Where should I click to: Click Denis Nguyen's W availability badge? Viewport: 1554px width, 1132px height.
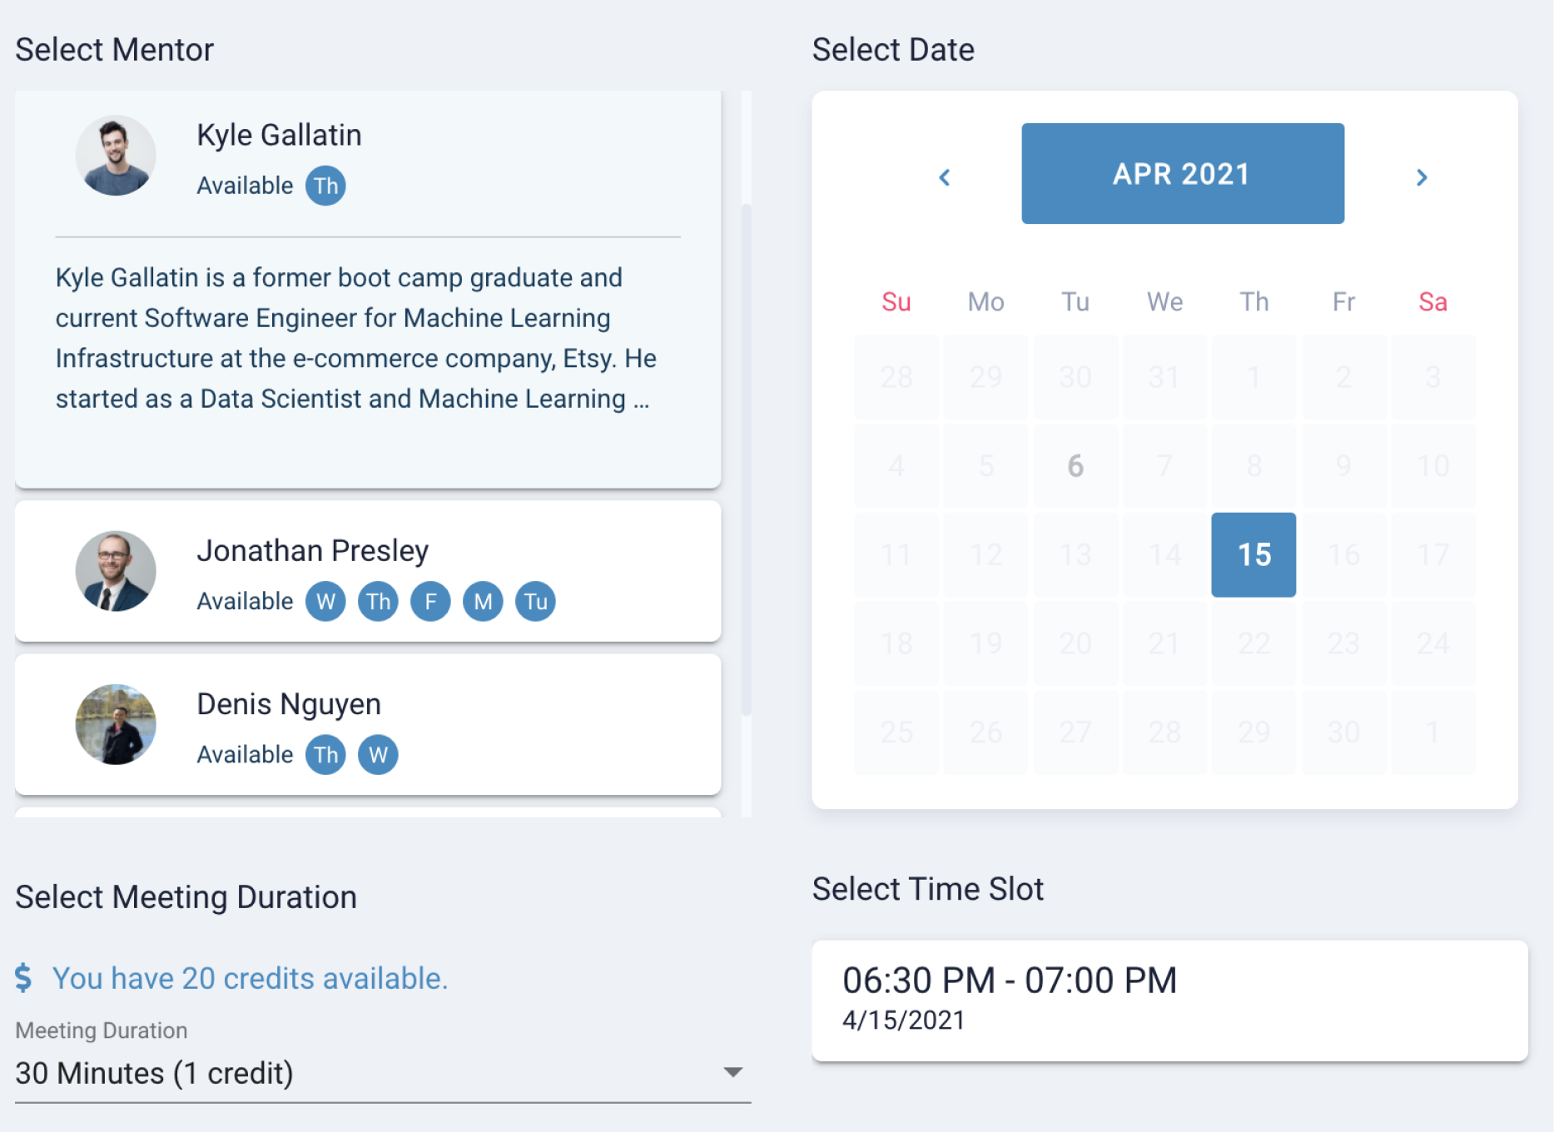(378, 755)
